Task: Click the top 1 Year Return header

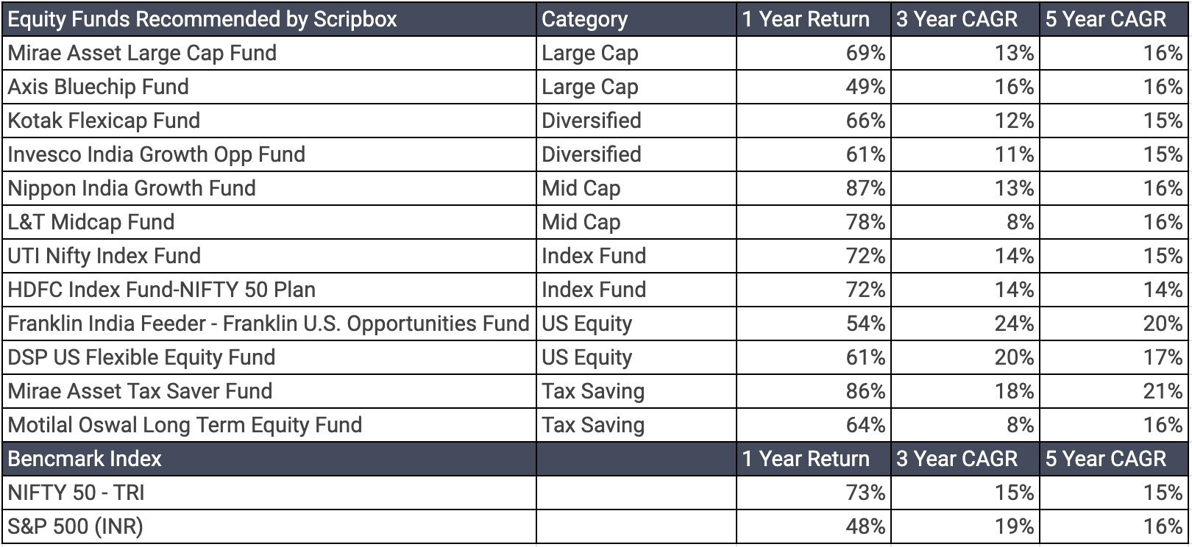Action: 806,19
